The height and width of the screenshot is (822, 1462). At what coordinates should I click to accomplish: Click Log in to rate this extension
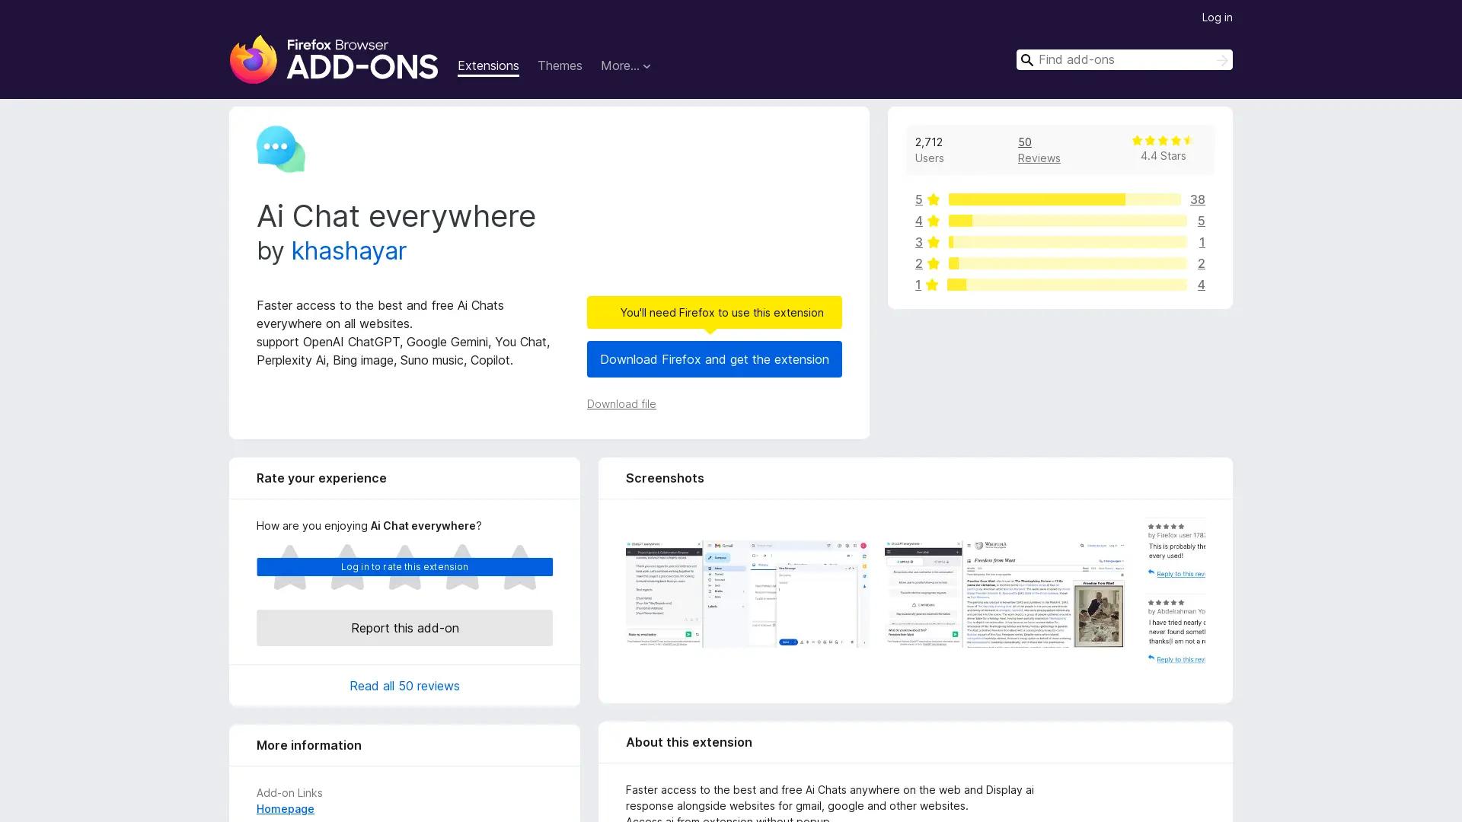404,566
